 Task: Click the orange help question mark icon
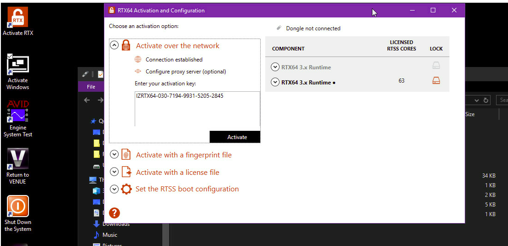[114, 212]
